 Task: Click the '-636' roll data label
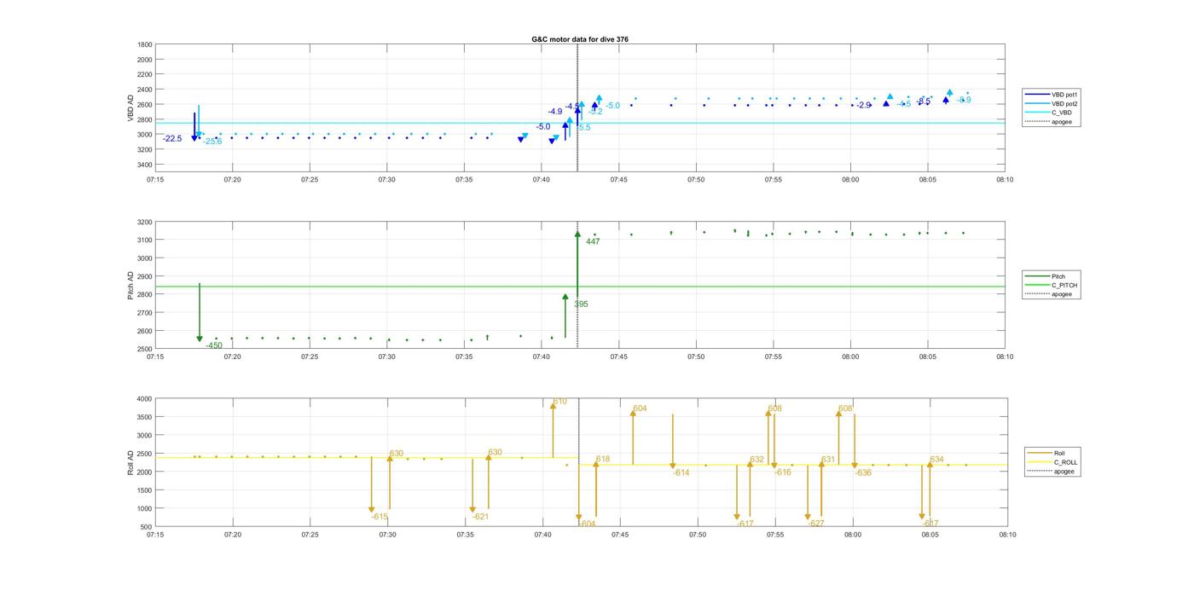click(x=863, y=472)
